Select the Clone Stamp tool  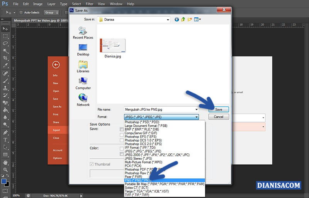pos(5,88)
